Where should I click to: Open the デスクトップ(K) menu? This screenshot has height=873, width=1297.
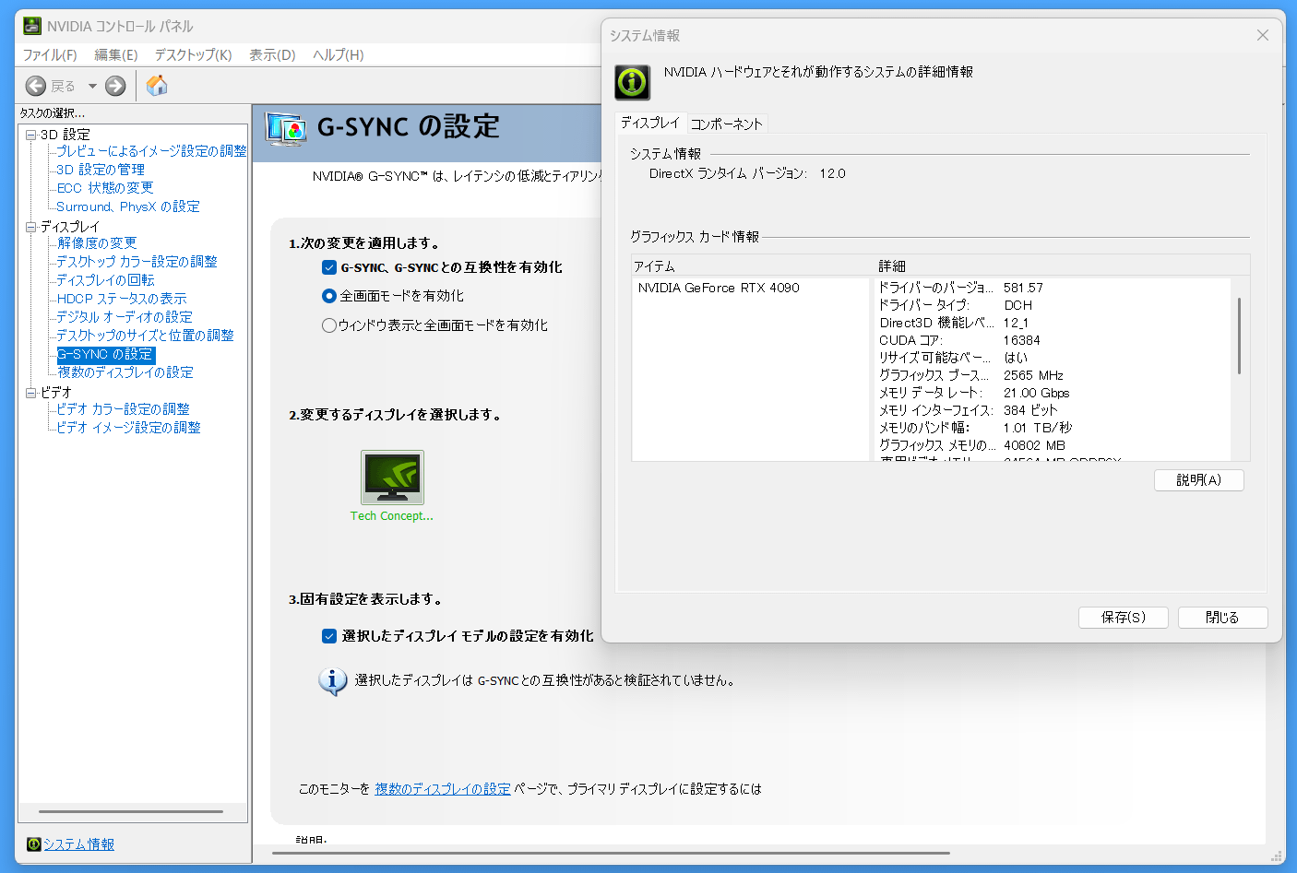pos(193,55)
